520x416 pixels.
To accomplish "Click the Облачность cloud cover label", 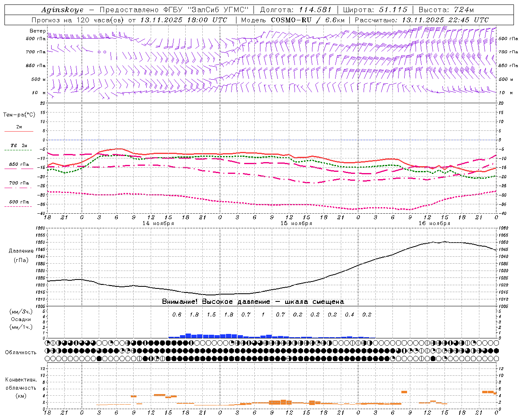I will tap(21, 352).
